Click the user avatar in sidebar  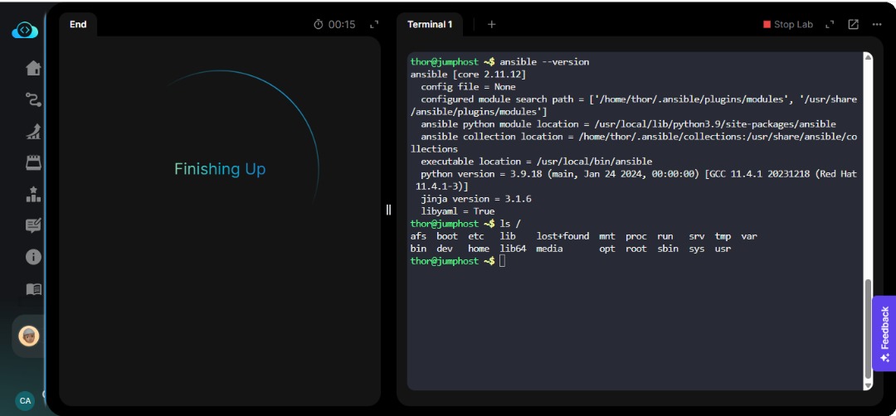28,336
